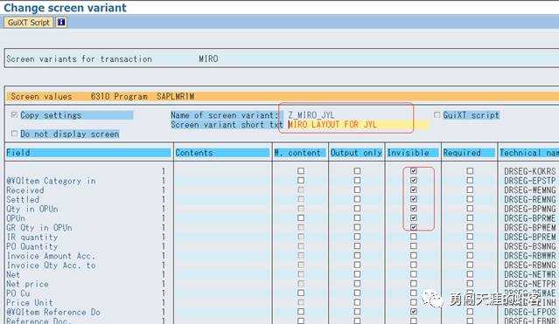The image size is (559, 324).
Task: Click the MIRO transaction code text
Action: tap(208, 59)
